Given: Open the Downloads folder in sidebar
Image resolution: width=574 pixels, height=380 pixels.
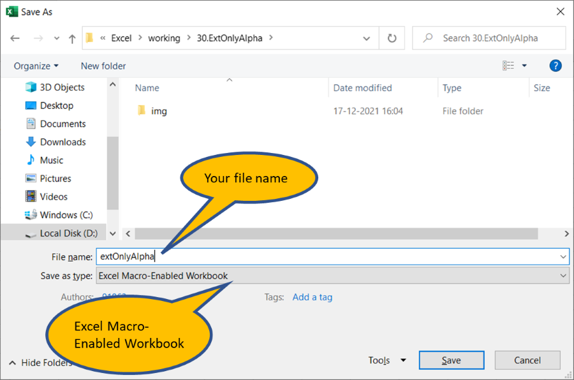Looking at the screenshot, I should (x=63, y=142).
